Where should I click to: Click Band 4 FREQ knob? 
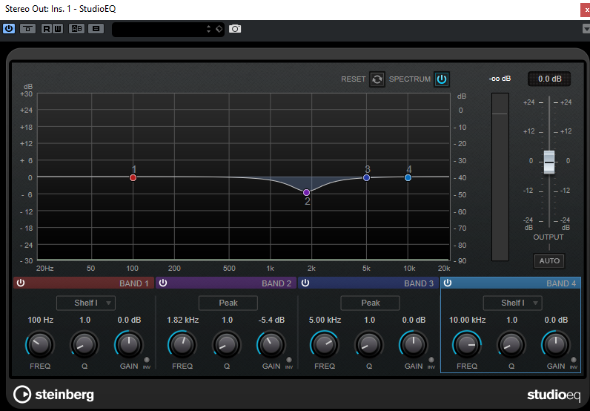tap(467, 344)
